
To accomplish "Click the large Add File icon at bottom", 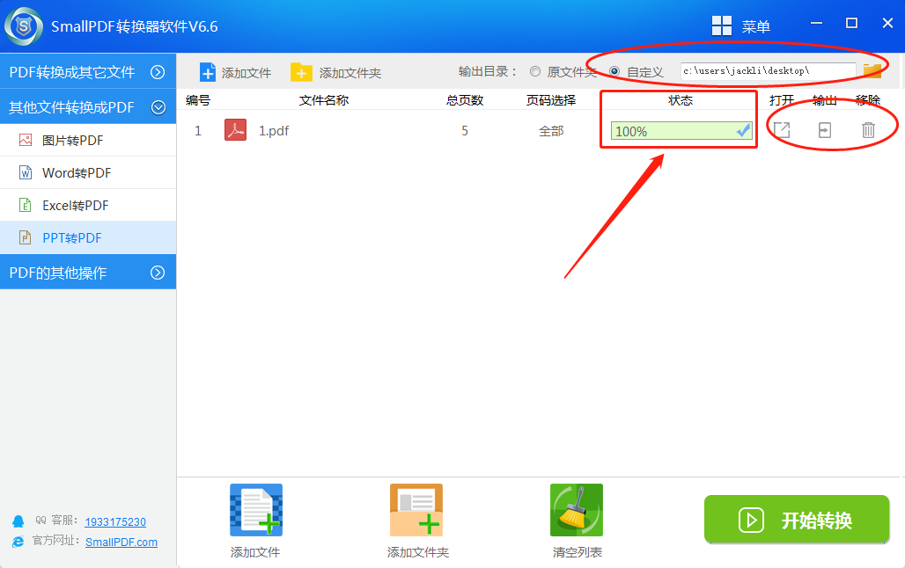I will (x=255, y=510).
